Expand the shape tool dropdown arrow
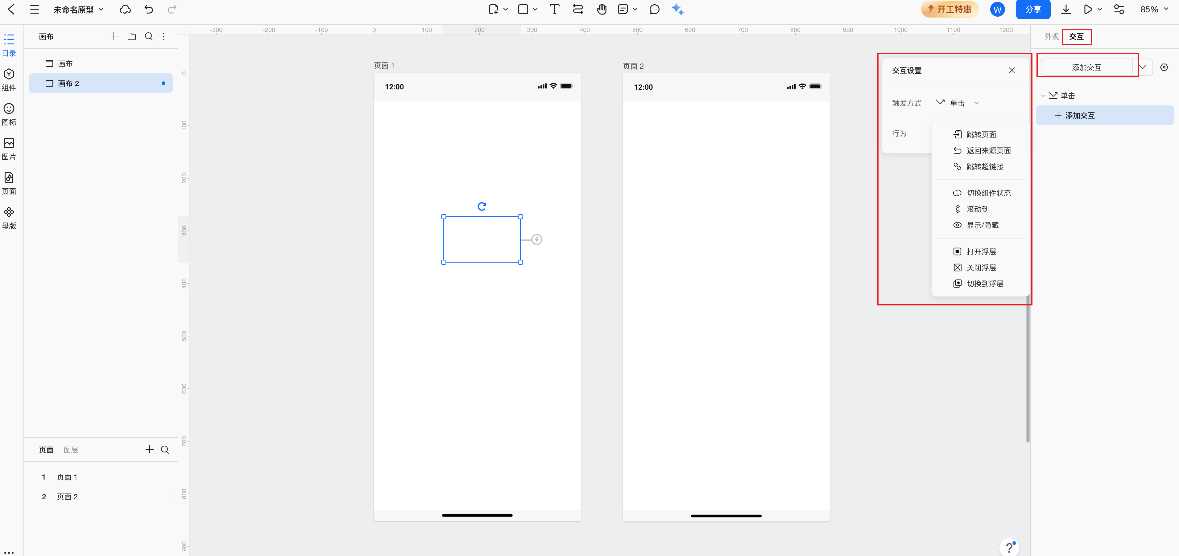 click(x=535, y=10)
